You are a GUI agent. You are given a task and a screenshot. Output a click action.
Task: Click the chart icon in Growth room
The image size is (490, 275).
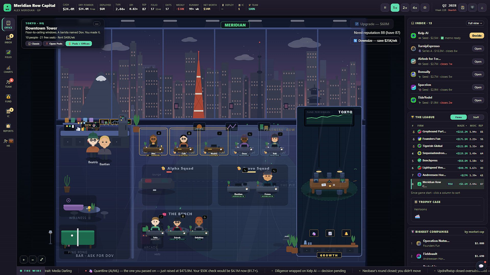point(330,233)
